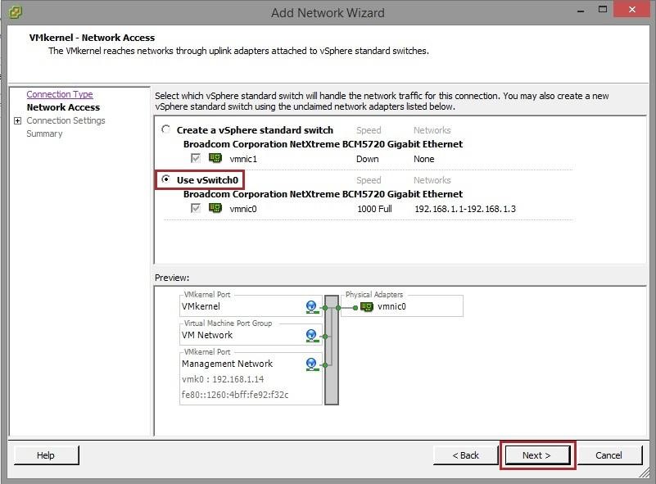The height and width of the screenshot is (484, 656).
Task: Click the vmnic0 label in Physical Adapters
Action: pos(391,306)
